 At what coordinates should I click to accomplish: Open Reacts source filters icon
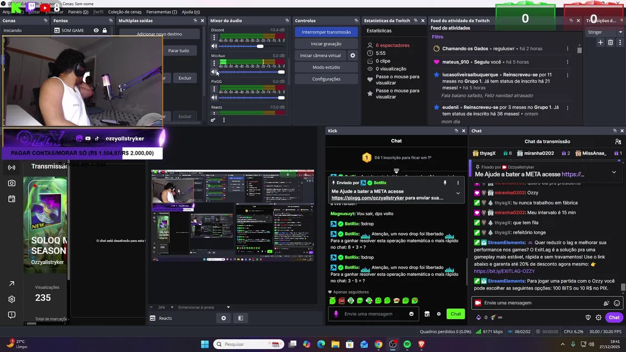tap(241, 318)
